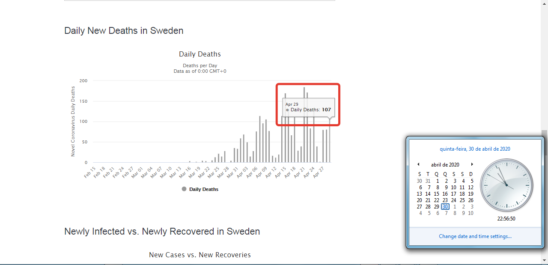Go to previous month in calendar
Viewport: 548px width, 265px height.
419,164
